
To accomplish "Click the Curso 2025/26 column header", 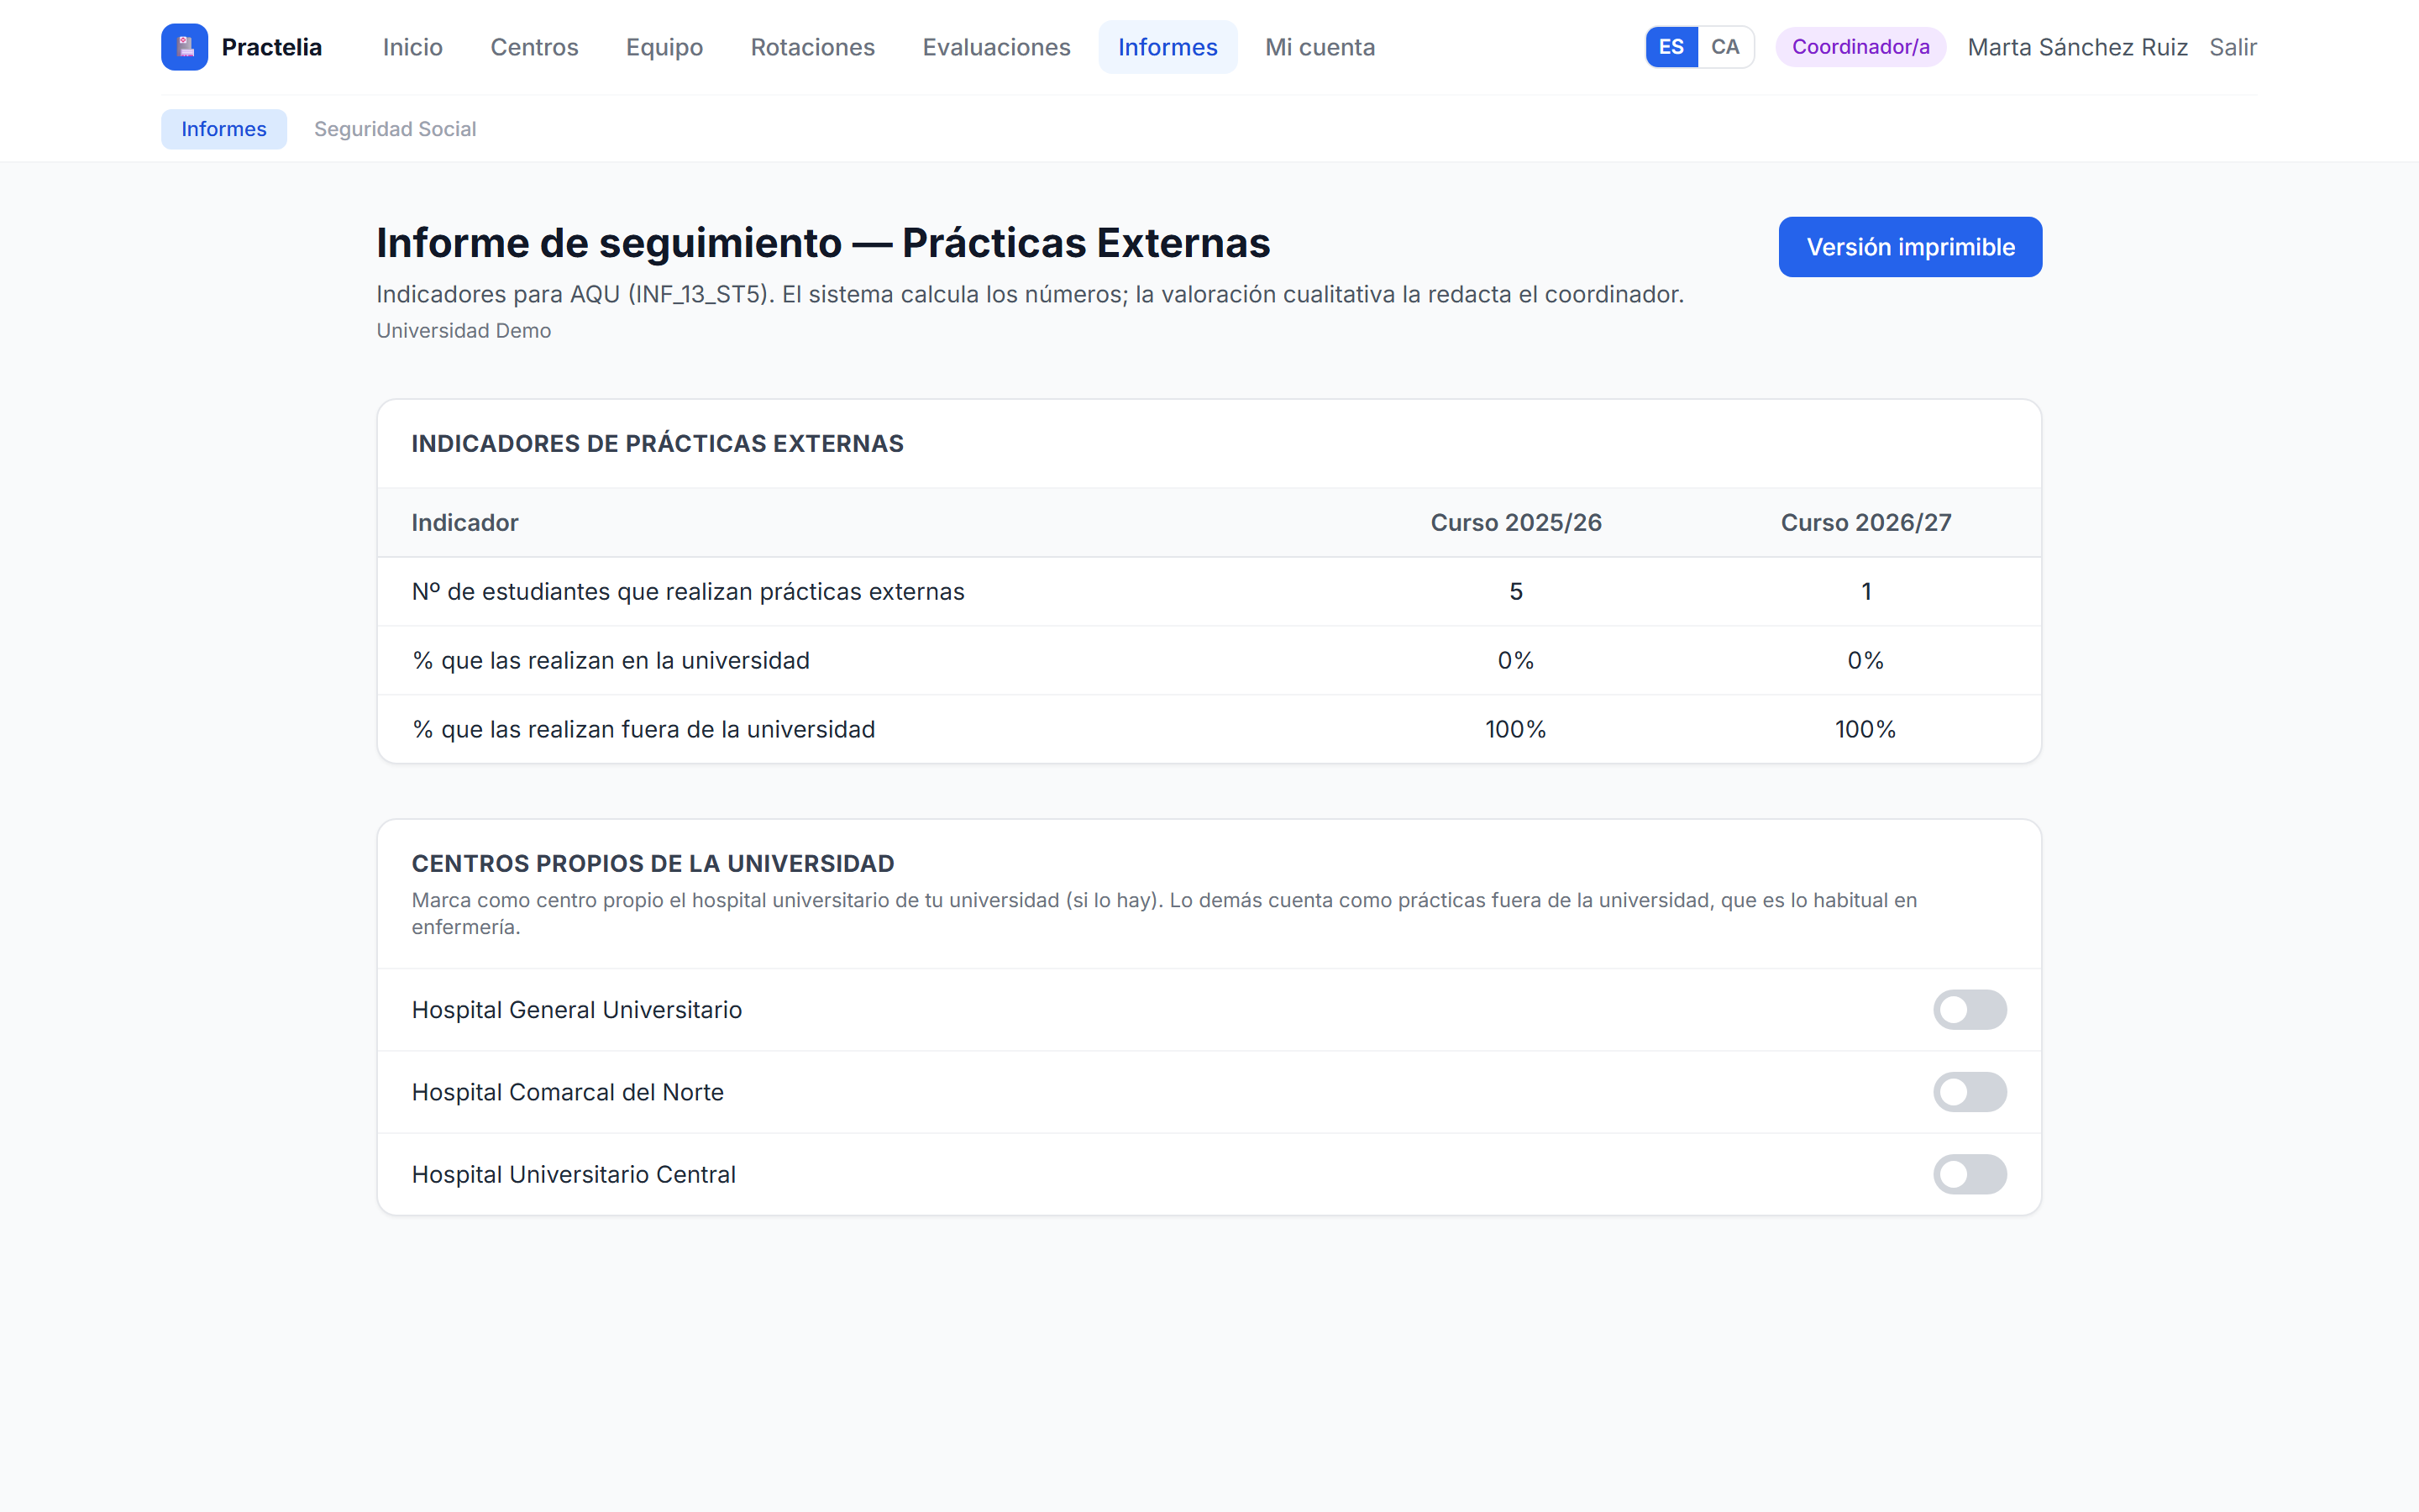I will (x=1515, y=522).
